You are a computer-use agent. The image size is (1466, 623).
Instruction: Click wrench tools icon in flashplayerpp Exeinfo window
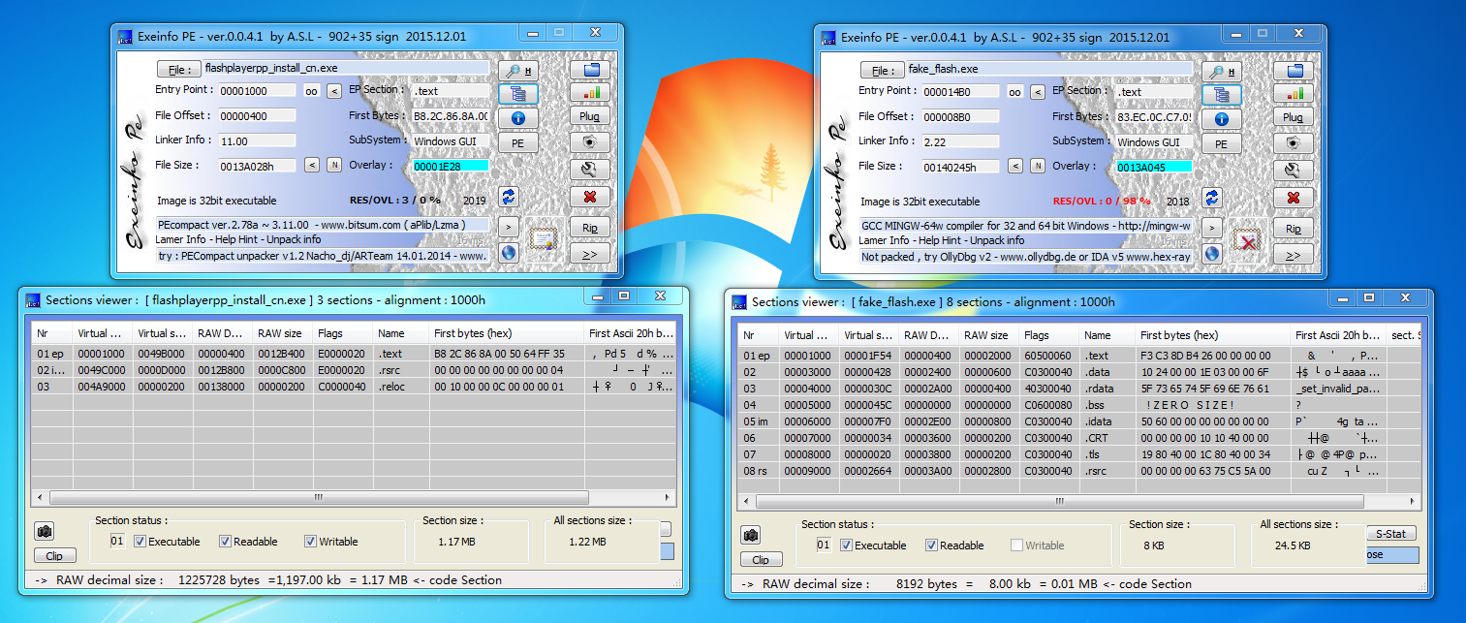[x=589, y=170]
